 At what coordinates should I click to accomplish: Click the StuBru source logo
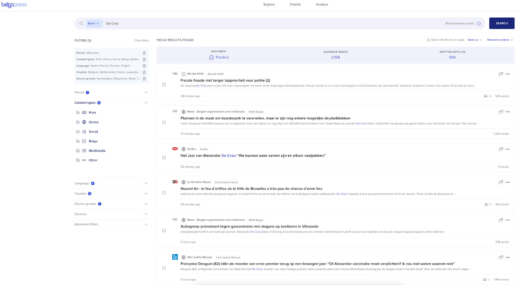click(175, 149)
